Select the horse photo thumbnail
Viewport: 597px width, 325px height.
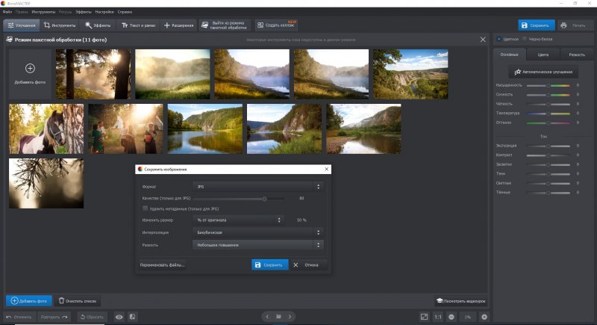click(46, 129)
